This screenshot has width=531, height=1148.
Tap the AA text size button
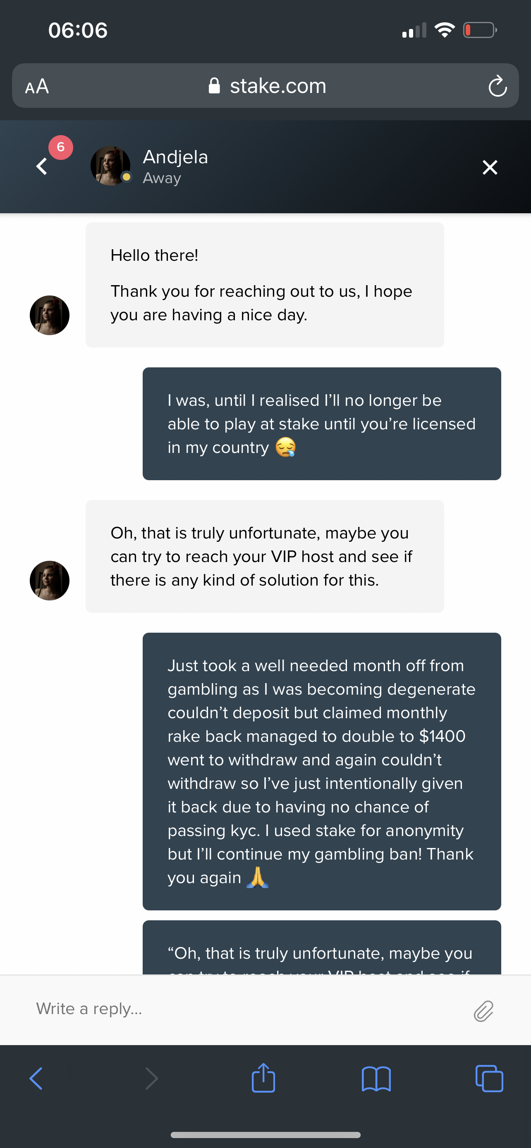tap(37, 86)
